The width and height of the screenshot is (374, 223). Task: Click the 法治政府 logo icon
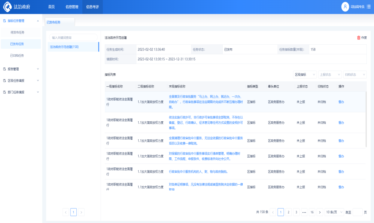click(7, 7)
